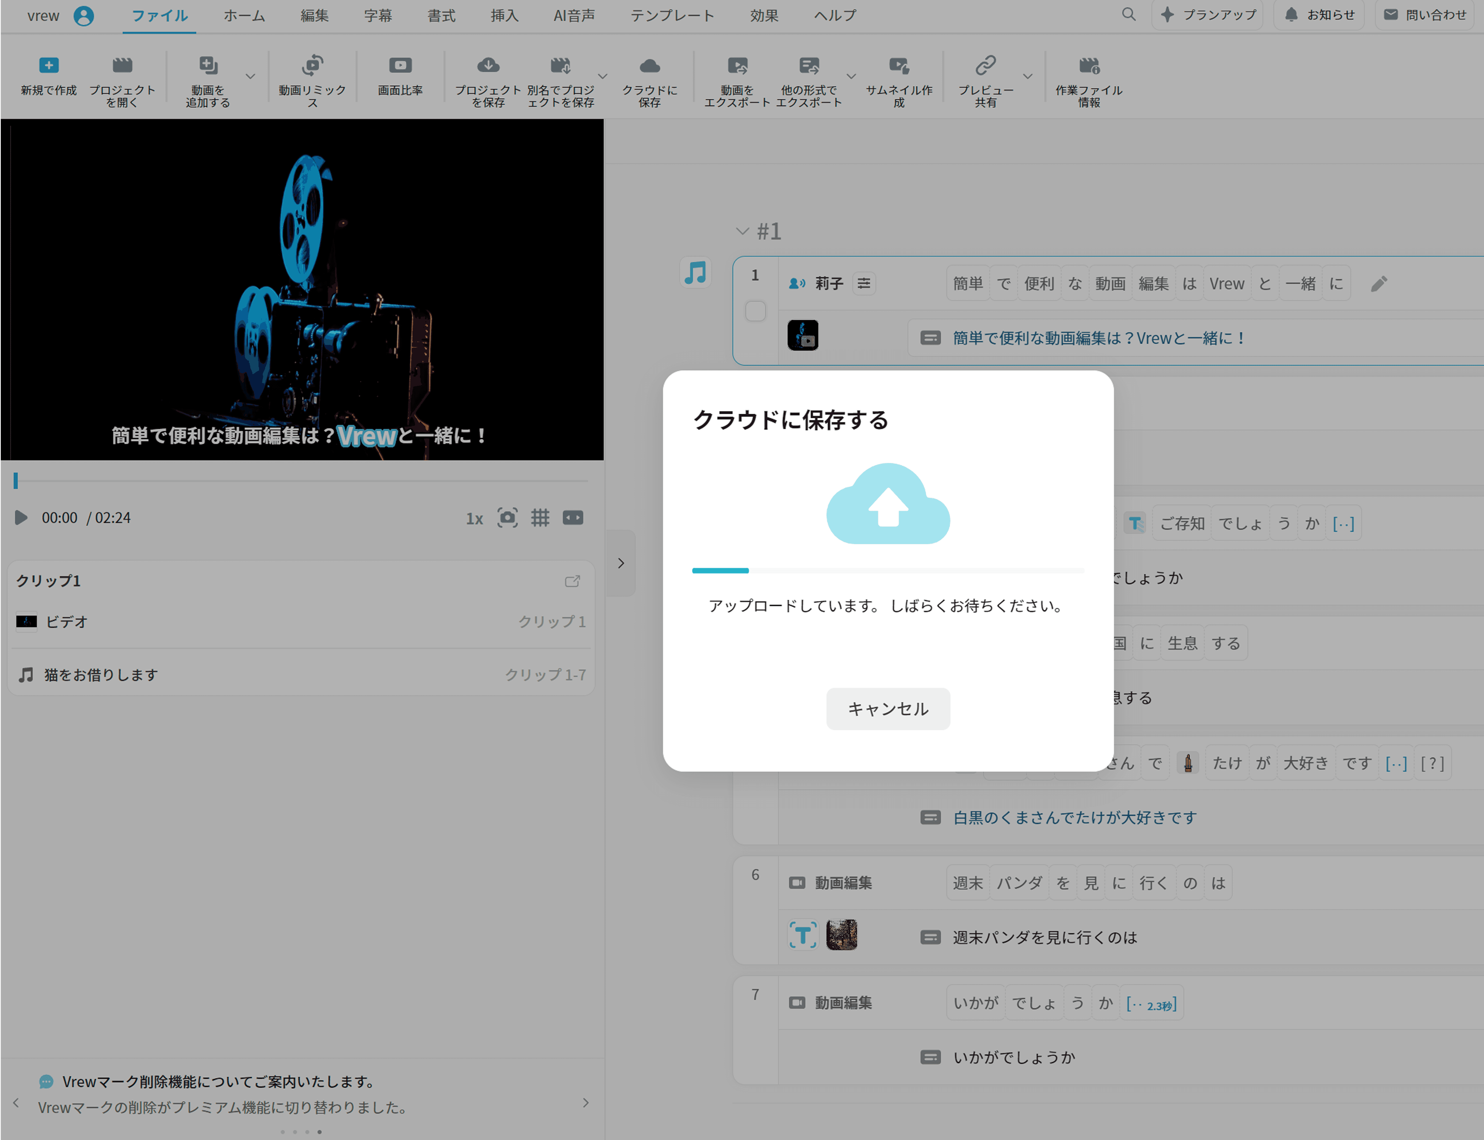Expand the プレビュー共有 dropdown arrow
This screenshot has height=1140, width=1484.
(x=1028, y=76)
